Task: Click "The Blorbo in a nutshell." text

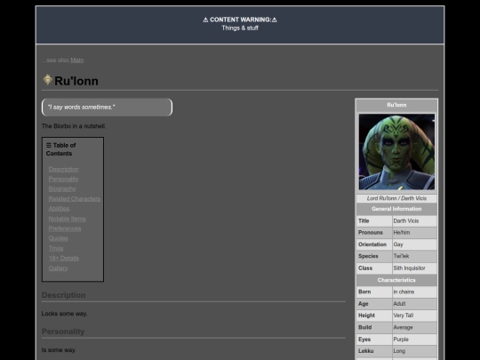Action: [74, 126]
